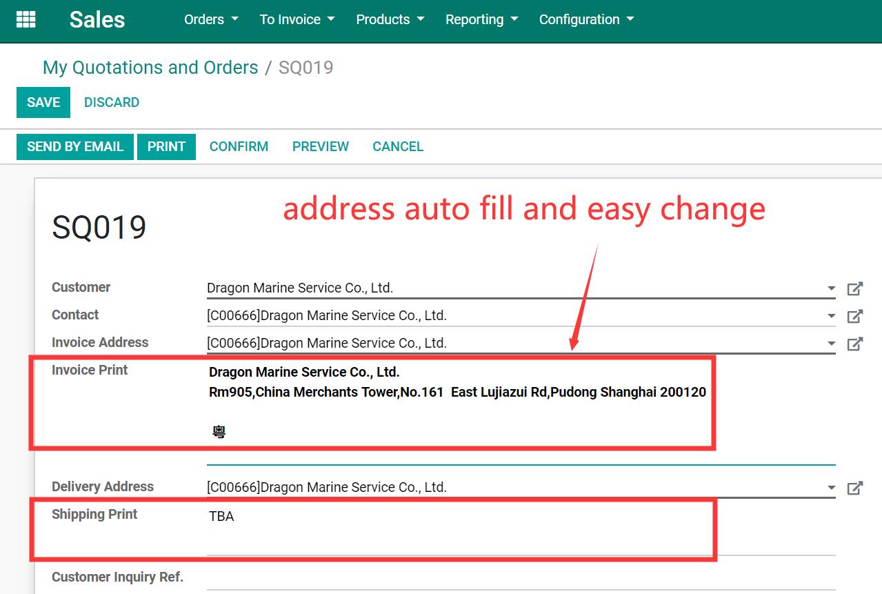Image resolution: width=882 pixels, height=594 pixels.
Task: Open the Reporting menu
Action: point(481,19)
